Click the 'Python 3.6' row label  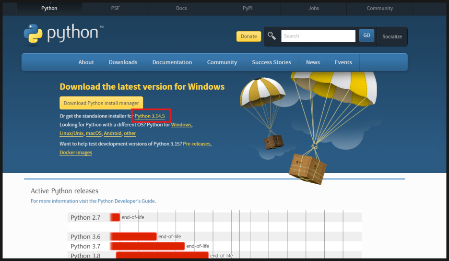point(85,237)
